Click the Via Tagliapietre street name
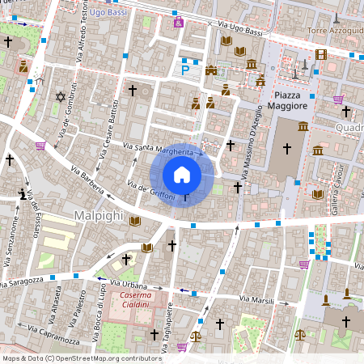Viewport: 364px width, 364px height. 167,328
